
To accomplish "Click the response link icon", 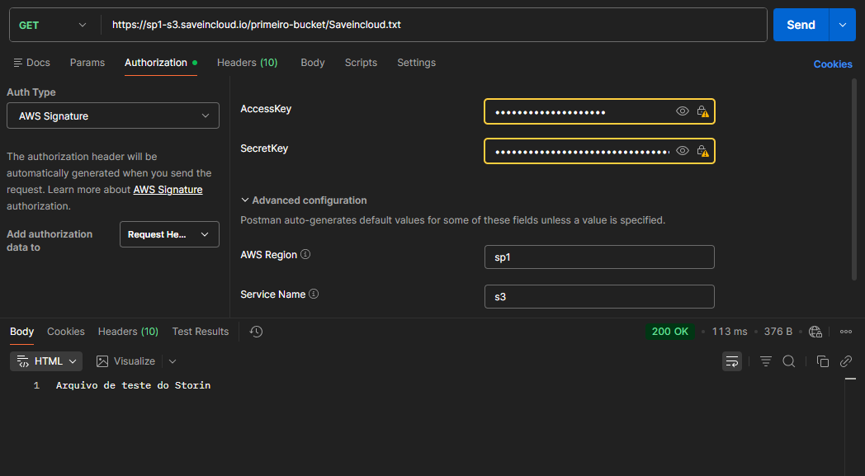I will pos(846,361).
